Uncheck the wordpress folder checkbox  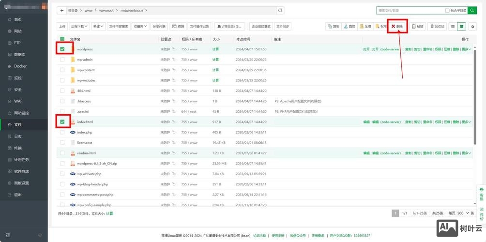(62, 49)
